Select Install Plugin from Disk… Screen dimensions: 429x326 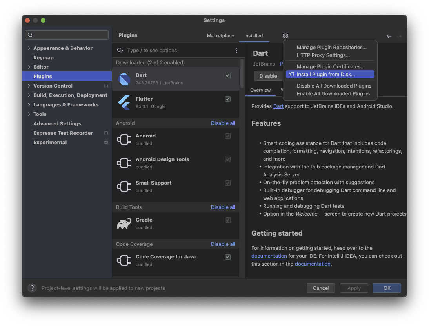330,75
